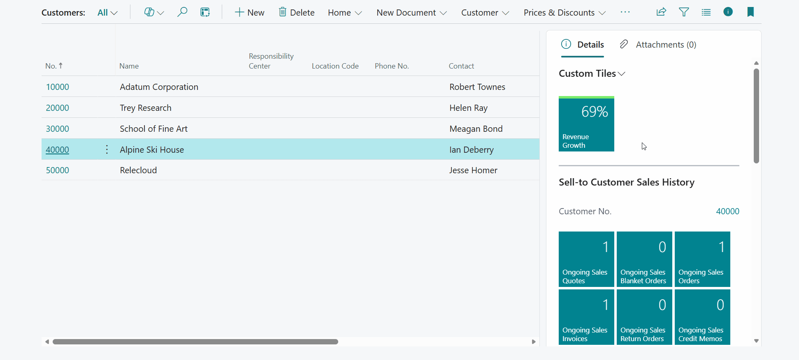Toggle the FactBox information icon
This screenshot has height=360, width=799.
pyautogui.click(x=728, y=12)
